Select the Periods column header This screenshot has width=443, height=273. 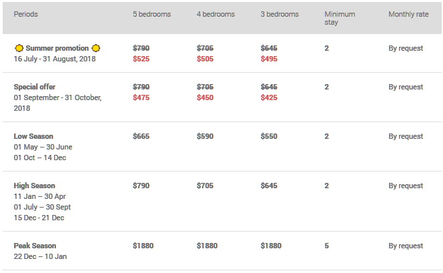click(x=26, y=14)
